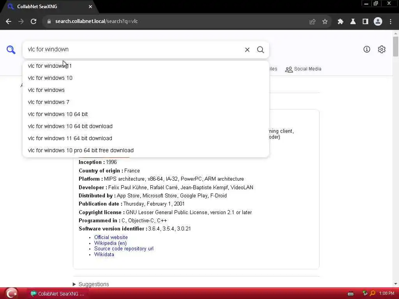Go back to previous page
The image size is (399, 299).
[9, 21]
